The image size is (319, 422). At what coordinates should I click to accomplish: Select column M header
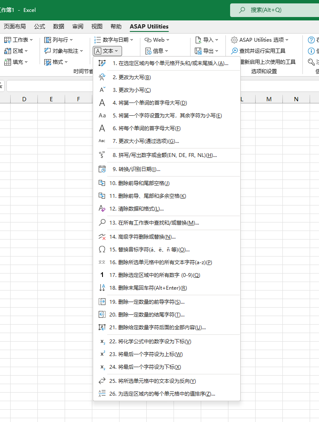[269, 99]
